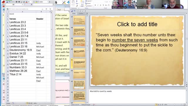
Task: Zoom in with Excel plus button
Action: click(x=51, y=103)
